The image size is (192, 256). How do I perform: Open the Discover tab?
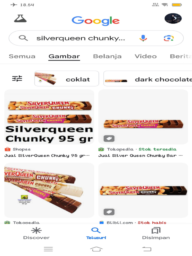click(x=36, y=233)
